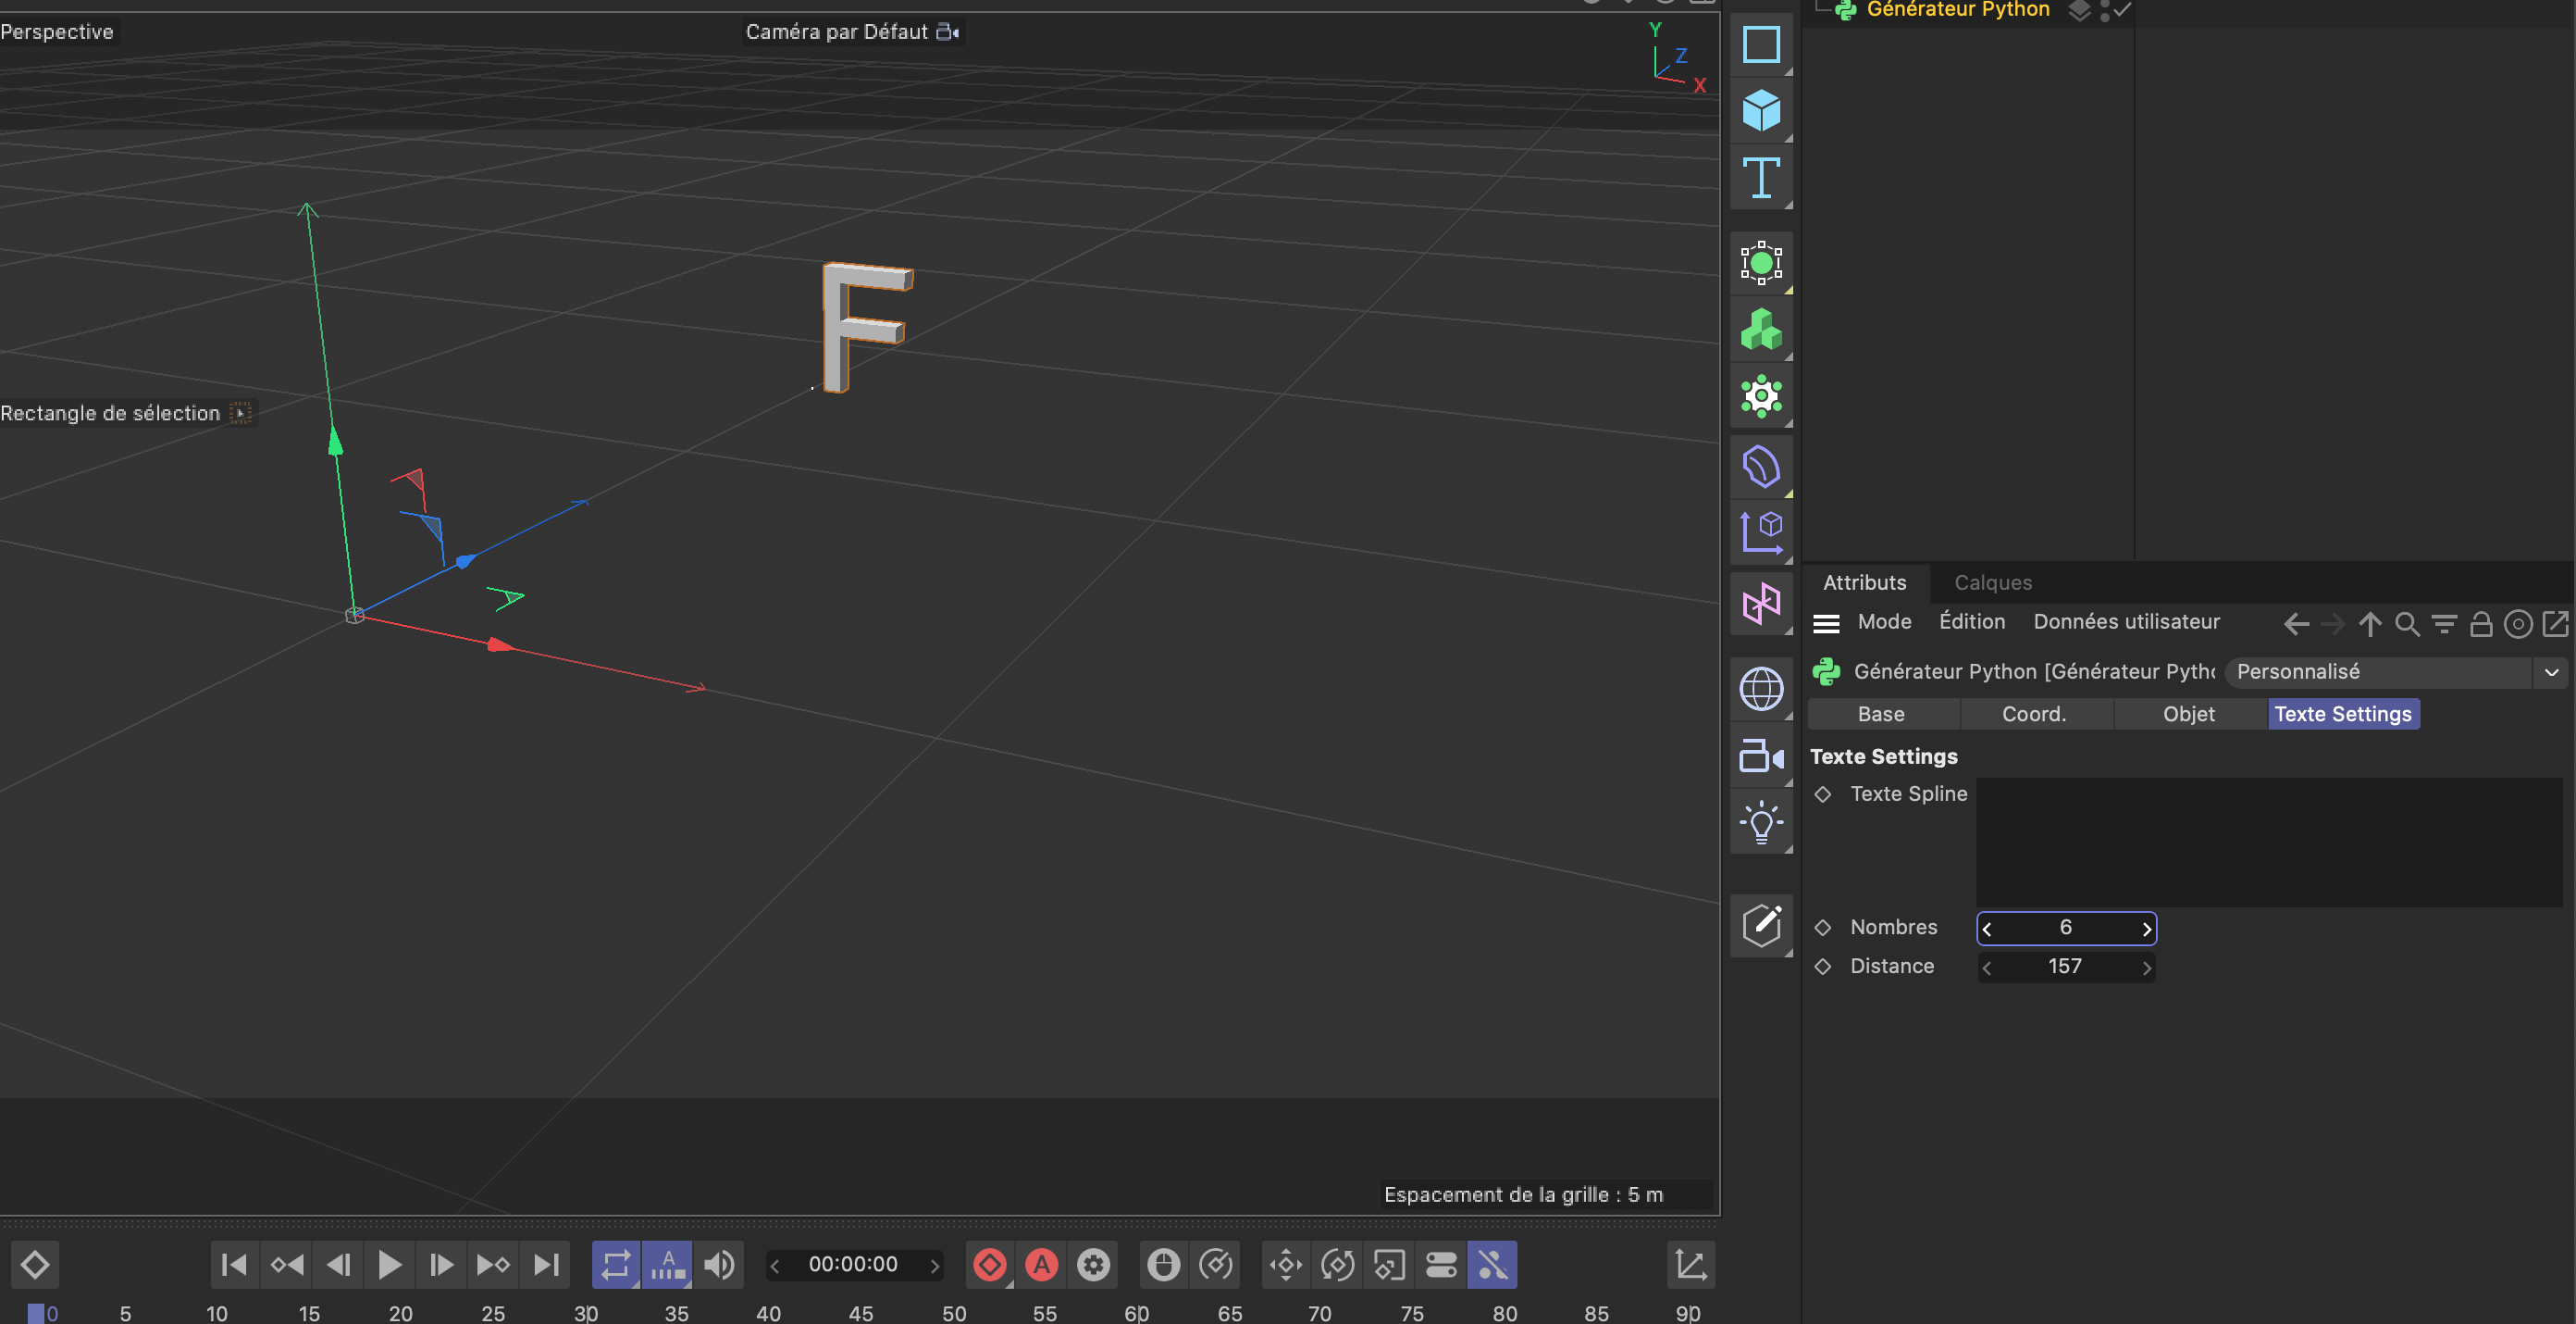Screen dimensions: 2576x1324
Task: Select the Cube primitive icon
Action: pos(1760,110)
